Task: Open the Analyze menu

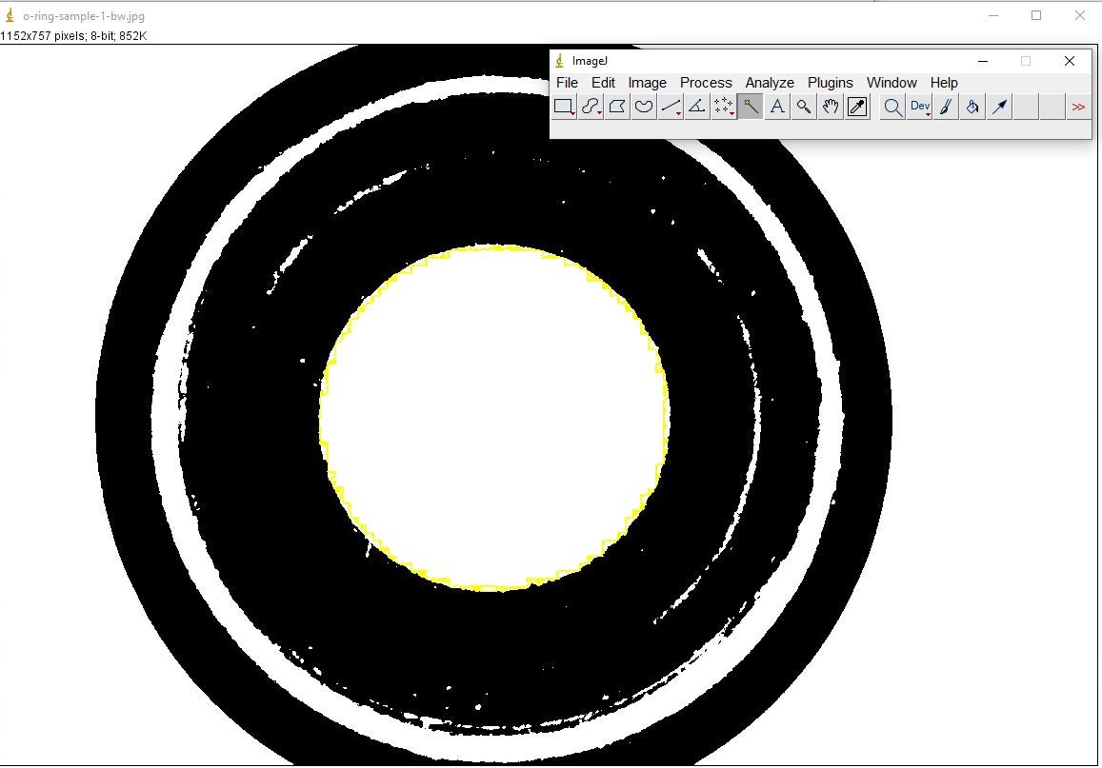Action: pyautogui.click(x=770, y=83)
